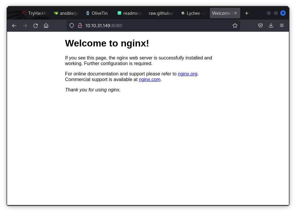Go back to the previous page
Screen dimensions: 296x213
click(x=14, y=26)
